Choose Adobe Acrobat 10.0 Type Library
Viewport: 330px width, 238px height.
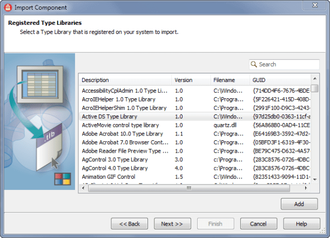[x=125, y=134]
